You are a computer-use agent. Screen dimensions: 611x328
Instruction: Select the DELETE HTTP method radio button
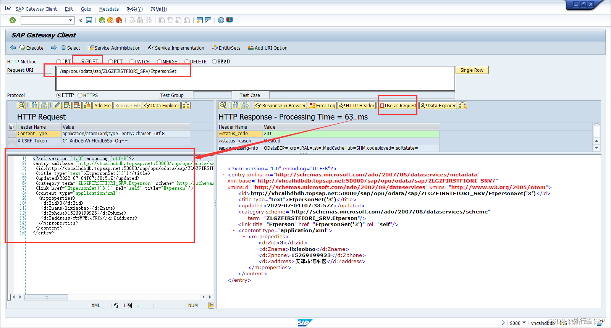pos(187,61)
